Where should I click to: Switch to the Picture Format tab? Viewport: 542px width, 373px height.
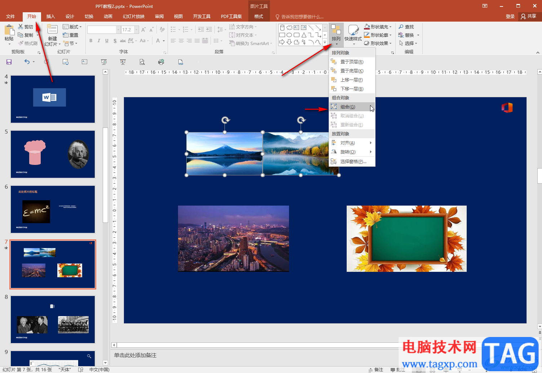click(259, 17)
